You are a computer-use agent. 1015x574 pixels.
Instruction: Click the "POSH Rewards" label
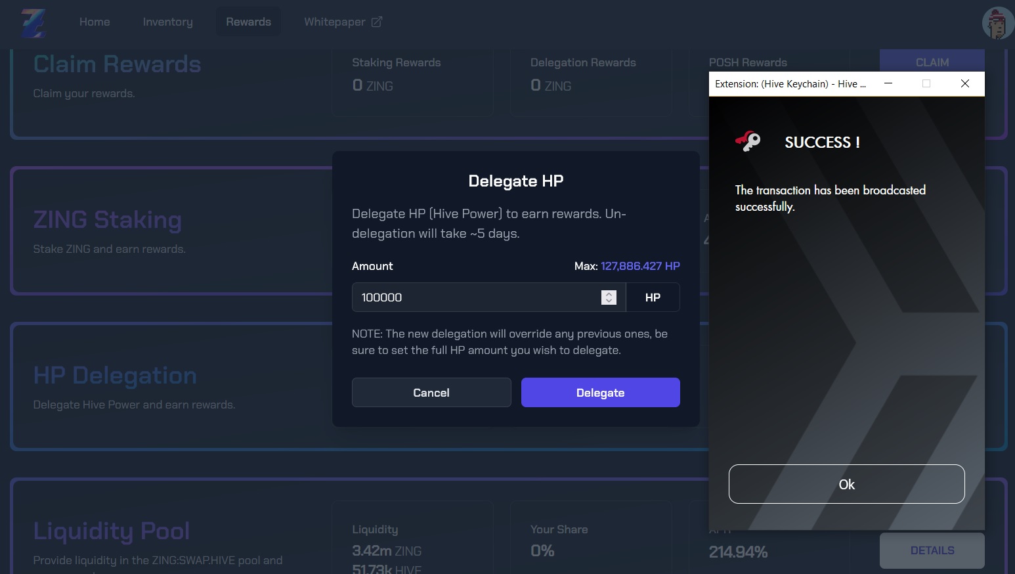[x=748, y=62]
